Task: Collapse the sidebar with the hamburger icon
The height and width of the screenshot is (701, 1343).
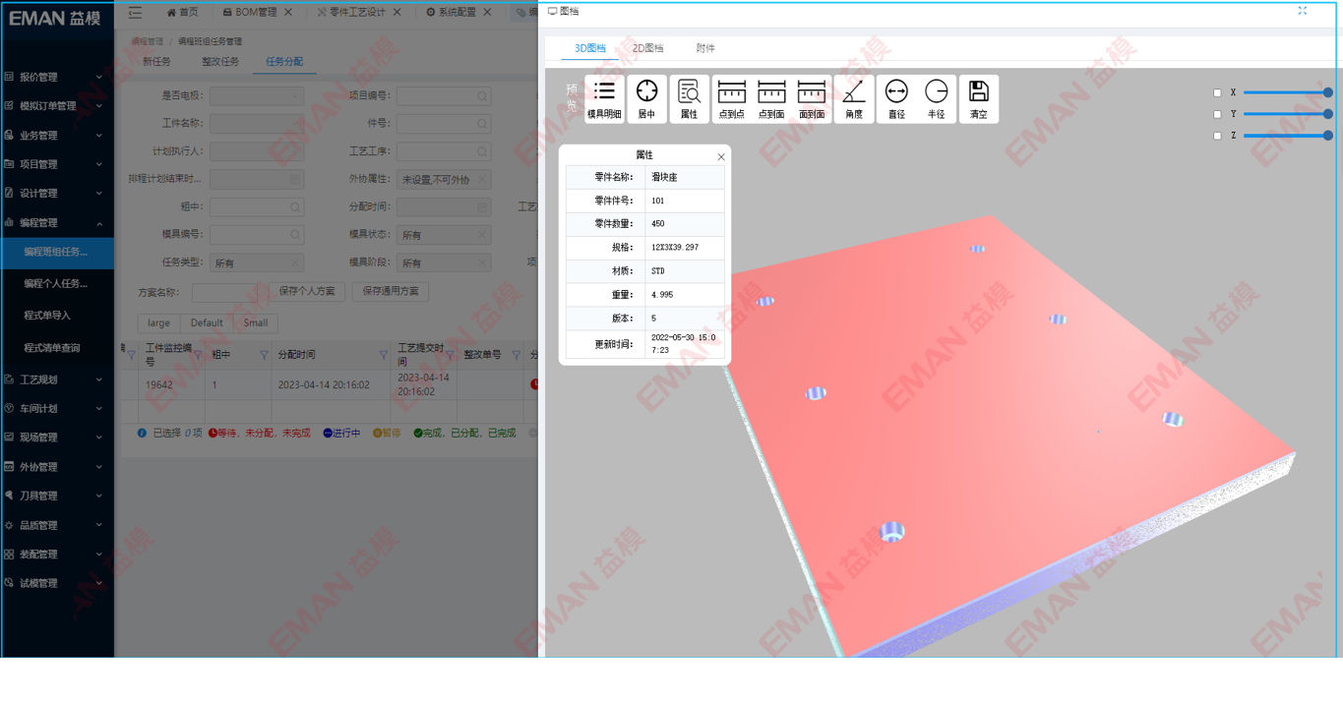Action: [x=136, y=12]
